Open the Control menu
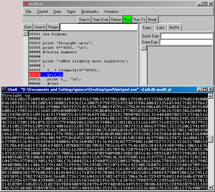 42,12
